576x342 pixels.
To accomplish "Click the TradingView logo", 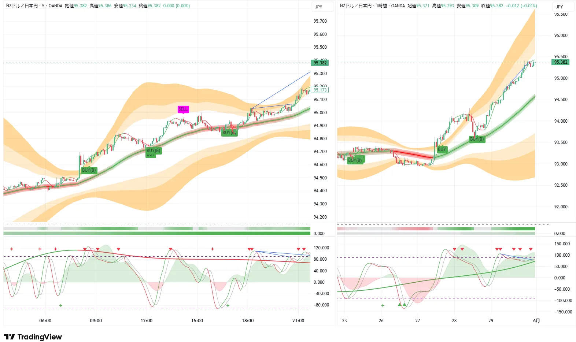I will coord(33,337).
